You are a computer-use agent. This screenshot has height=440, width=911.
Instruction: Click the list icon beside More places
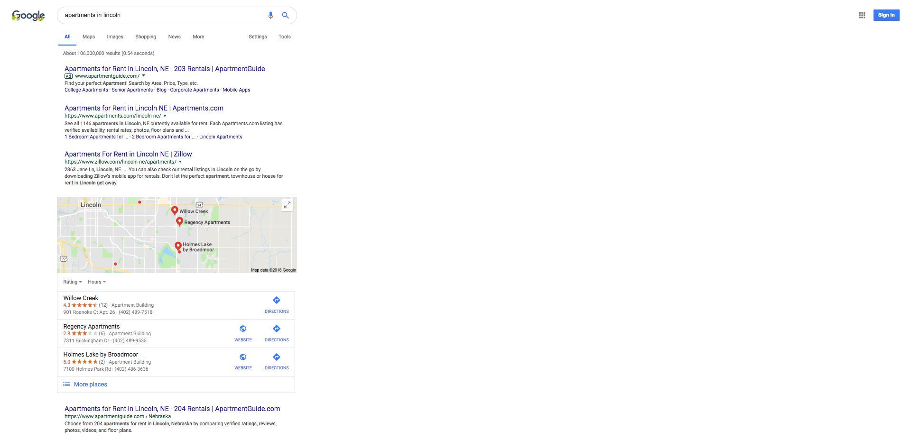pos(66,385)
